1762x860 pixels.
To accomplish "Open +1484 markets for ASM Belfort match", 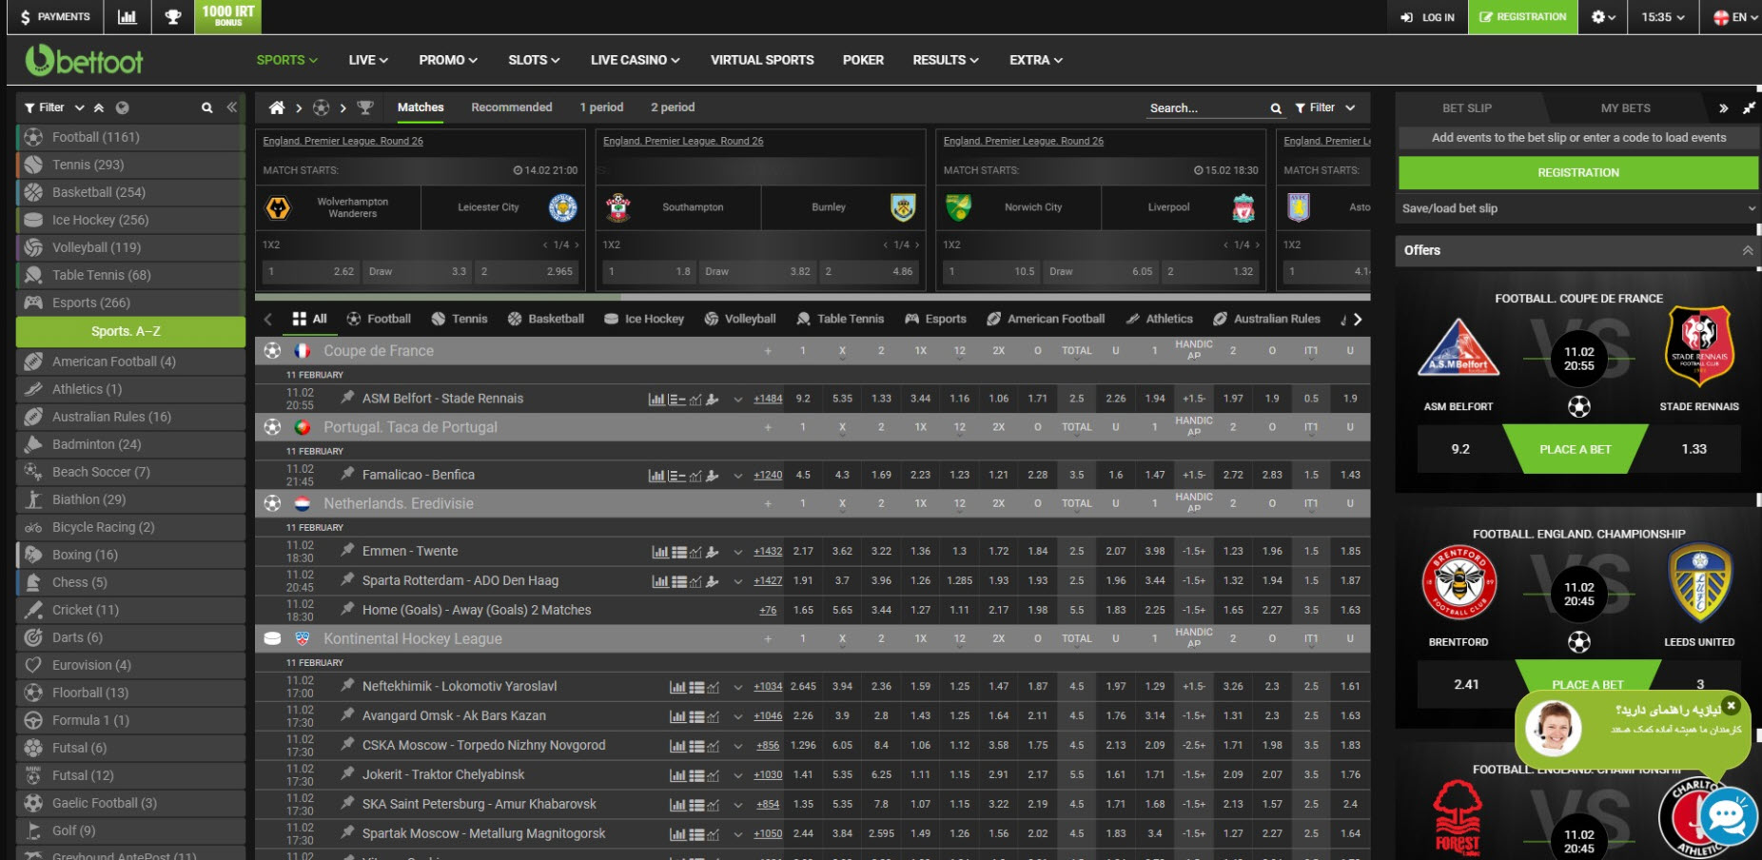I will (x=768, y=399).
